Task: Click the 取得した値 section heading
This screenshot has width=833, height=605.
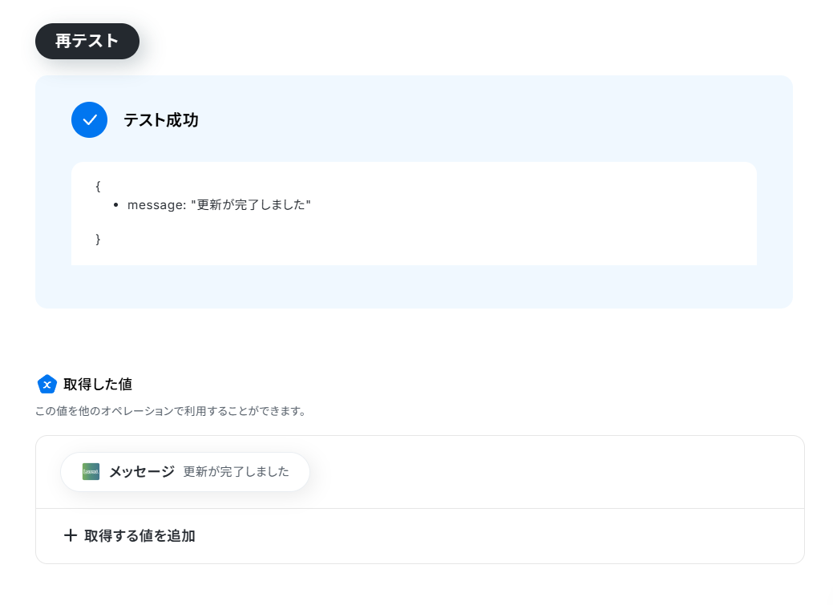Action: [98, 384]
